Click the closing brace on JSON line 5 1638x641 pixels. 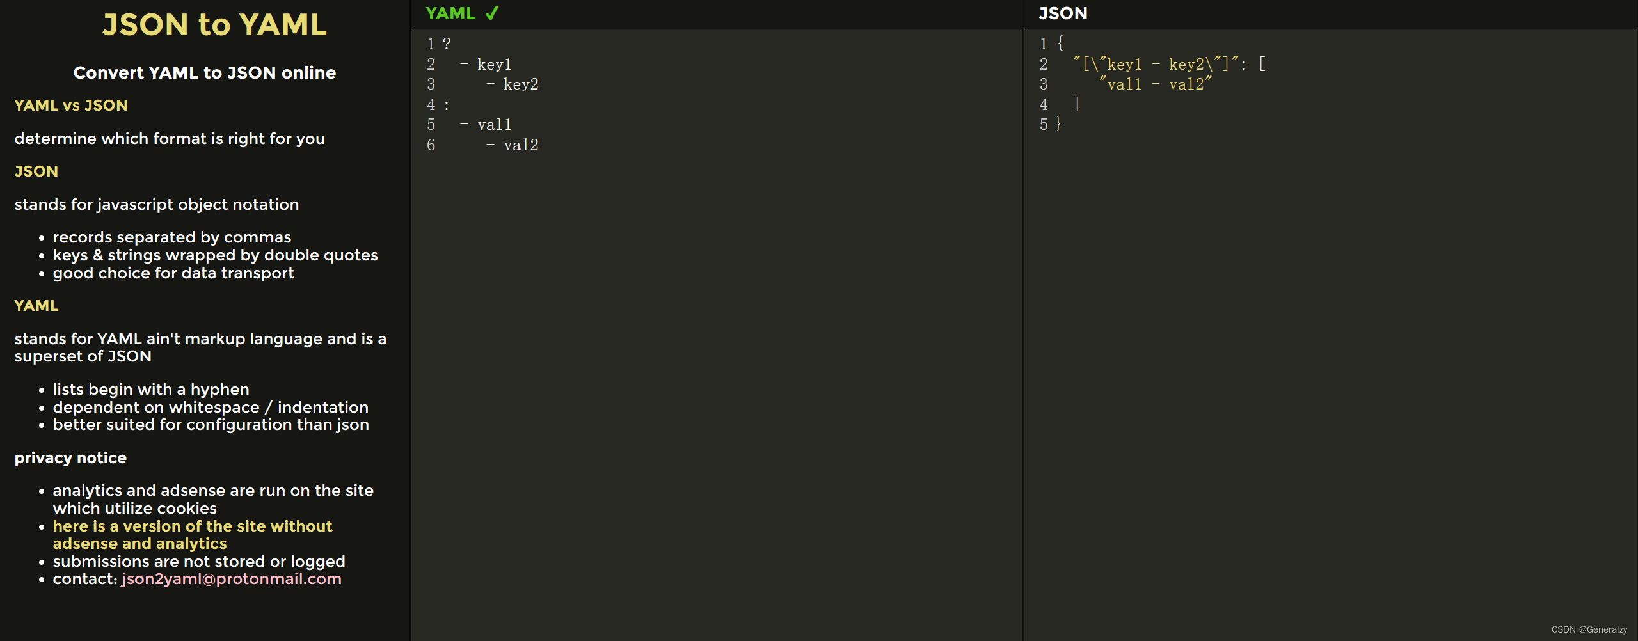pyautogui.click(x=1058, y=124)
